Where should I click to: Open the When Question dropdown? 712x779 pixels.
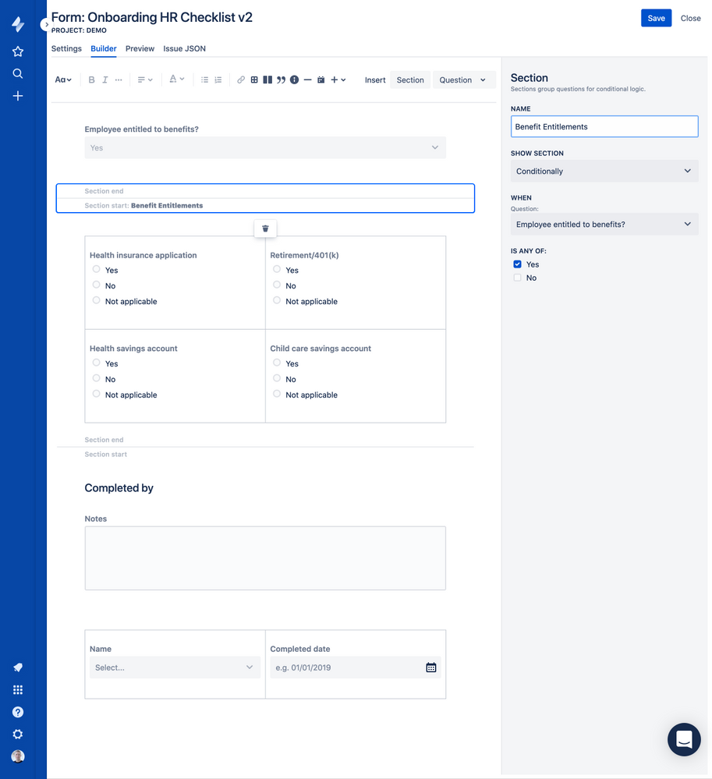[604, 224]
